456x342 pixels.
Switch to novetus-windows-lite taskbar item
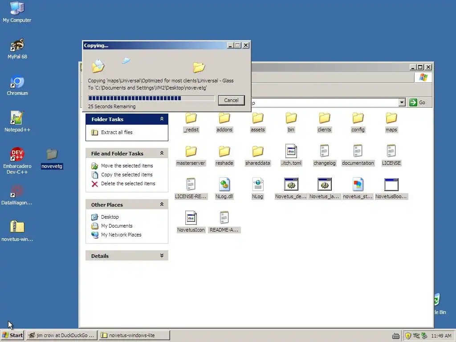(134, 335)
